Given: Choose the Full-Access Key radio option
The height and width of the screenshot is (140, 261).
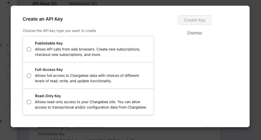Looking at the screenshot, I should point(29,76).
